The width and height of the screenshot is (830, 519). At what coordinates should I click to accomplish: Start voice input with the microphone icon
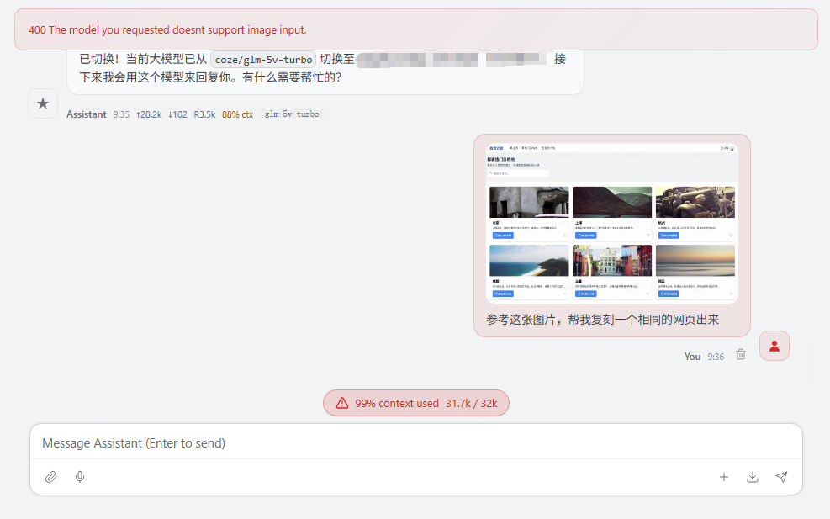[80, 477]
